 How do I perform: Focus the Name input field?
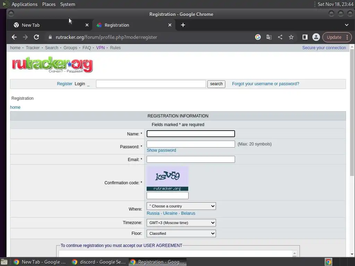coord(191,134)
